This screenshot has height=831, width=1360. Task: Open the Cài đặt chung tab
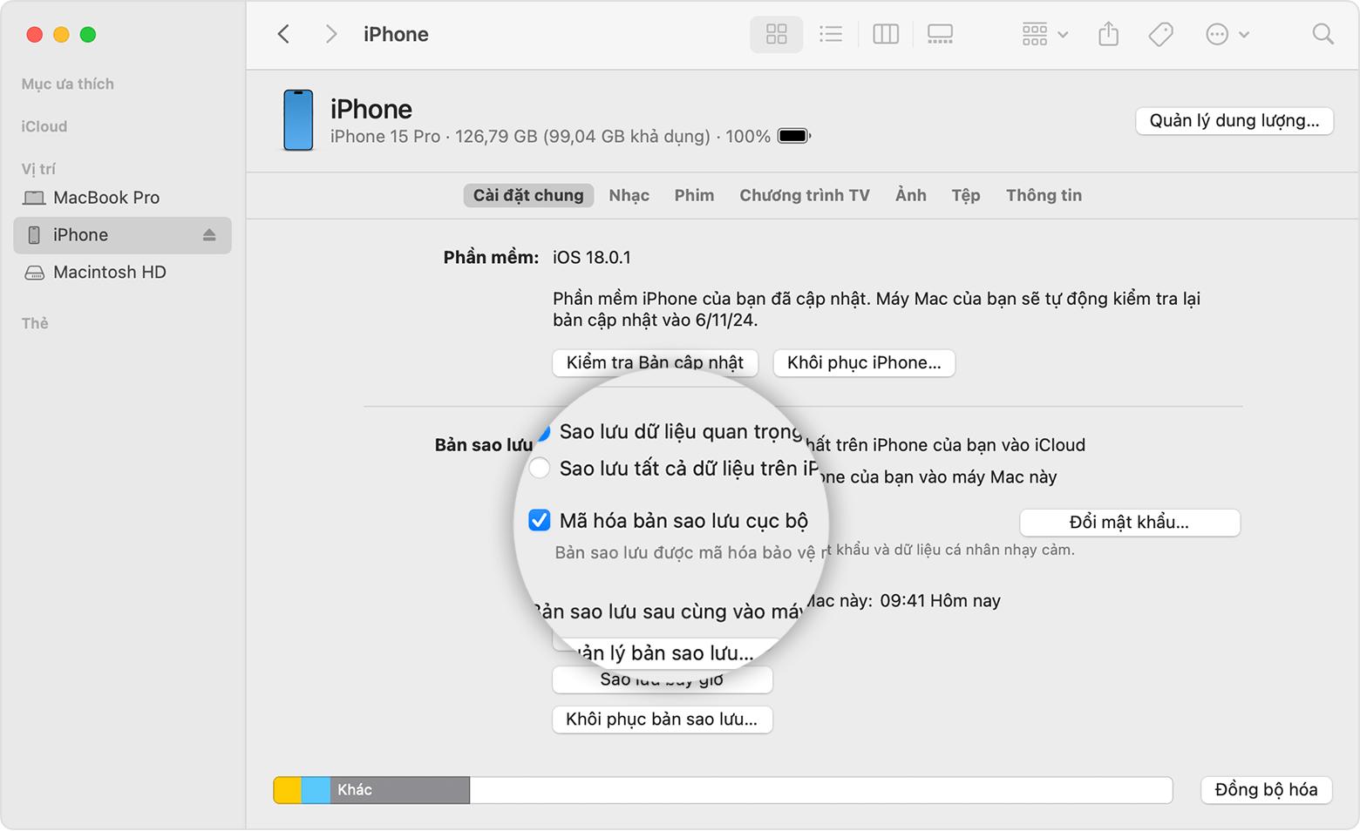(x=528, y=195)
